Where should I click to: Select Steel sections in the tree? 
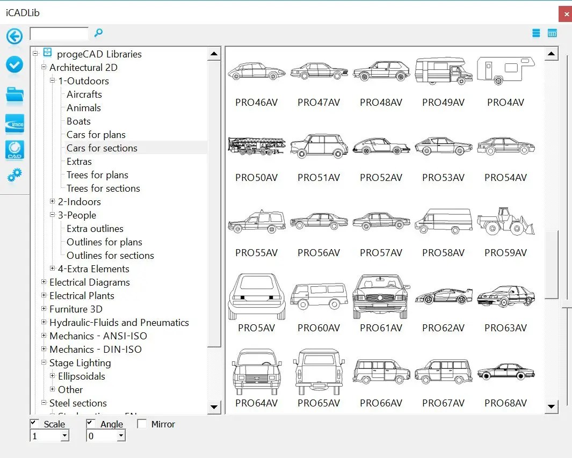point(78,403)
